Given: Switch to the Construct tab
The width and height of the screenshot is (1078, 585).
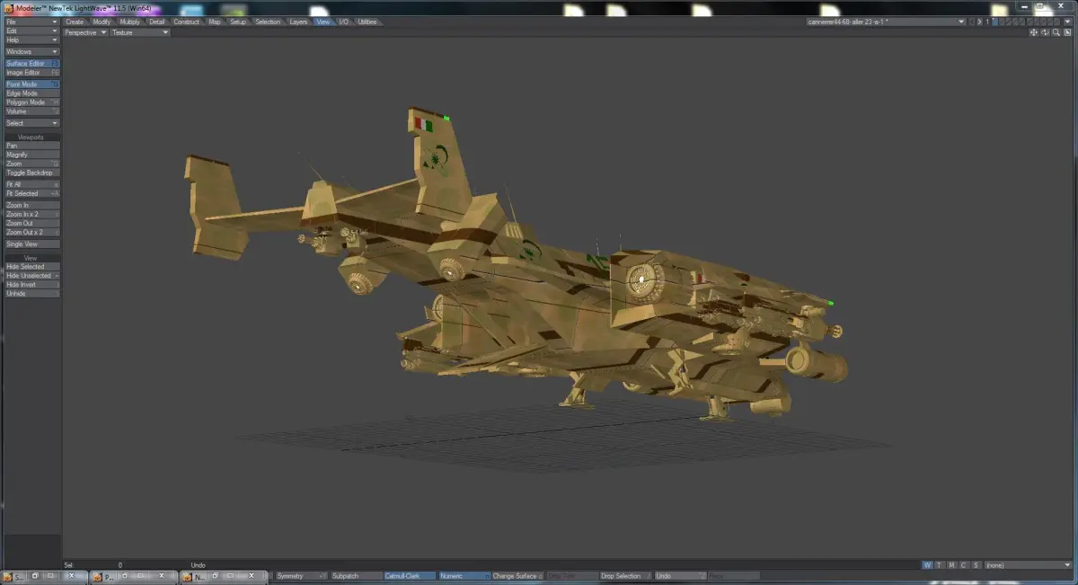Looking at the screenshot, I should point(187,22).
